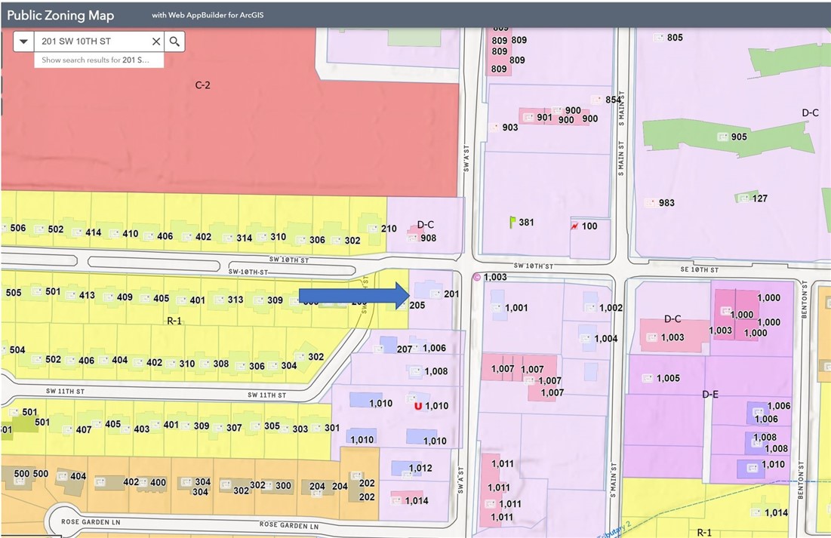This screenshot has width=831, height=538.
Task: Clear the search box with the X
Action: click(x=156, y=42)
